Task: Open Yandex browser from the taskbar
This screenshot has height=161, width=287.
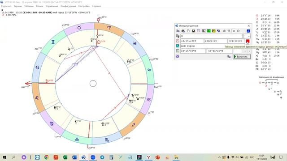Action: [148, 157]
